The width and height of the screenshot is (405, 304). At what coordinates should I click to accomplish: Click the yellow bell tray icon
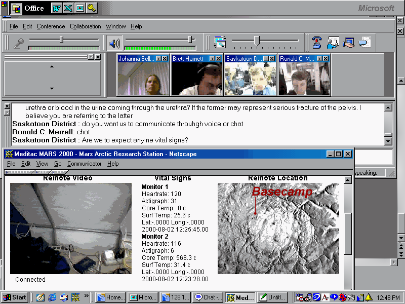tap(369, 297)
